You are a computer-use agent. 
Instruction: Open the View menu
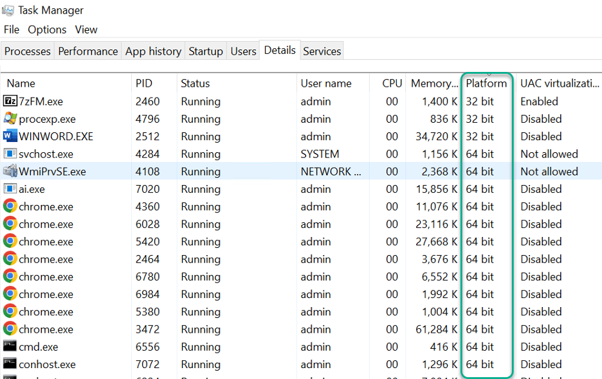(x=86, y=30)
